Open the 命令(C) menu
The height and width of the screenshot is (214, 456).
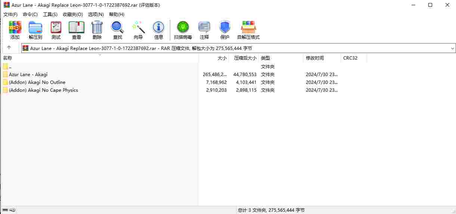click(x=30, y=14)
